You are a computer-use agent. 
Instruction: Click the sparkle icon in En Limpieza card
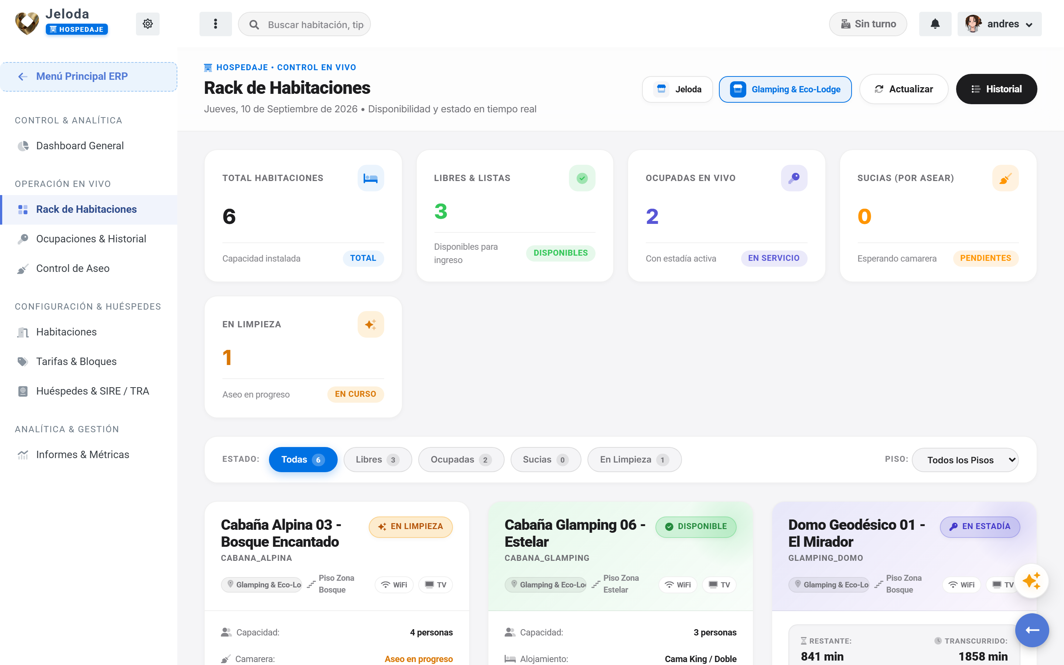pos(371,324)
